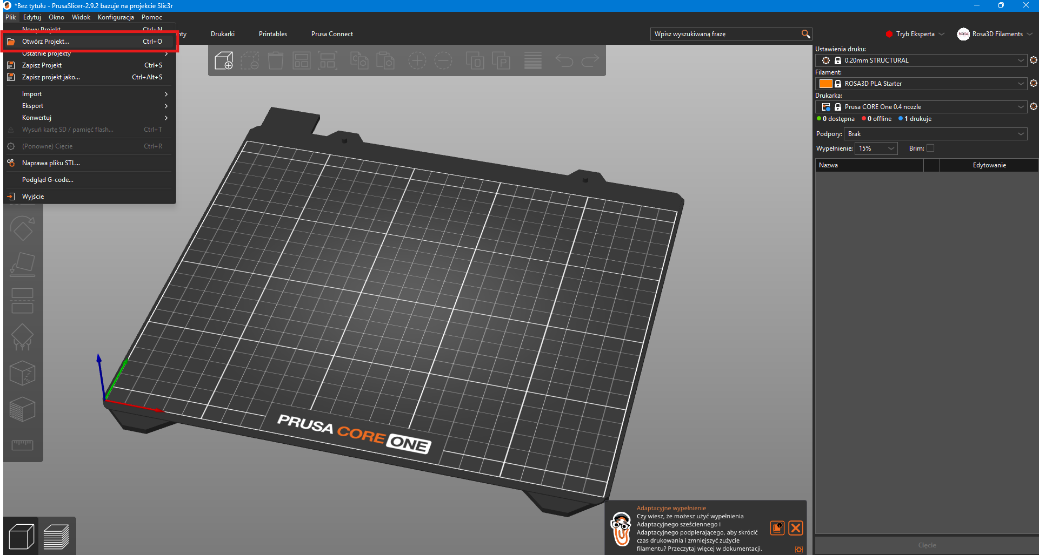Click the Undo arrow icon
Image resolution: width=1039 pixels, height=555 pixels.
click(564, 60)
